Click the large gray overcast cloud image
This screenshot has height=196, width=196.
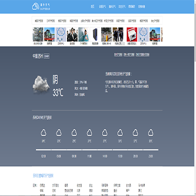[41, 85]
